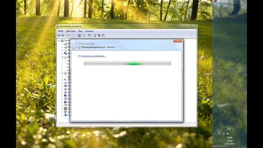Open the Вид menu

[x=80, y=31]
